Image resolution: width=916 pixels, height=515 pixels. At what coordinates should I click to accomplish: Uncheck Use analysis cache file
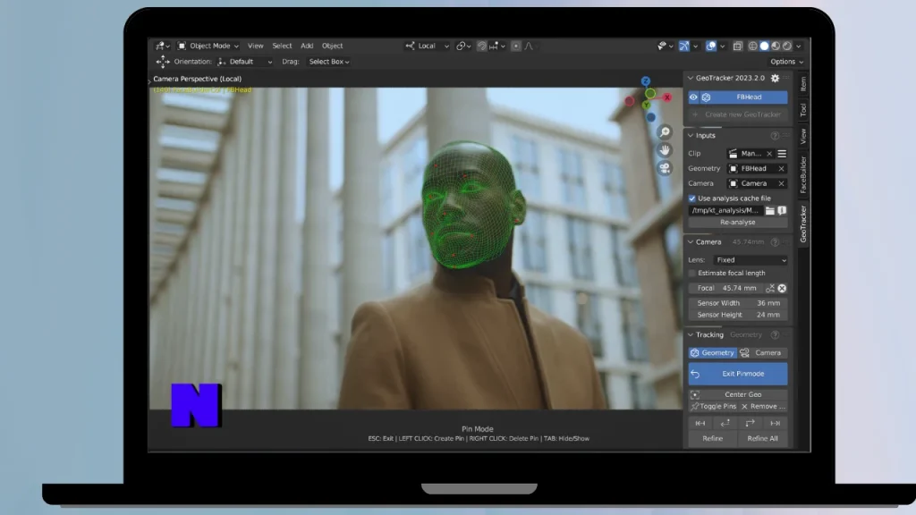[692, 198]
